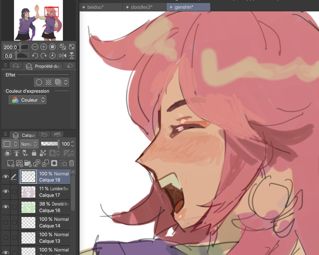This screenshot has height=255, width=319.
Task: Click the layer list vertical scrollbar
Action: point(73,193)
